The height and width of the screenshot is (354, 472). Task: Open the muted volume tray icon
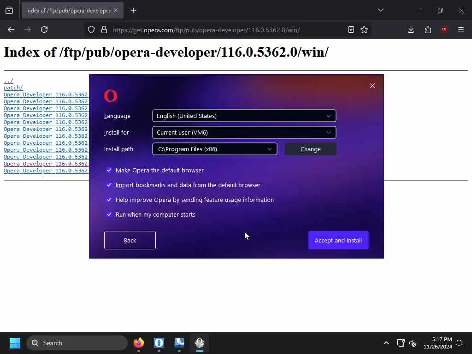(413, 343)
